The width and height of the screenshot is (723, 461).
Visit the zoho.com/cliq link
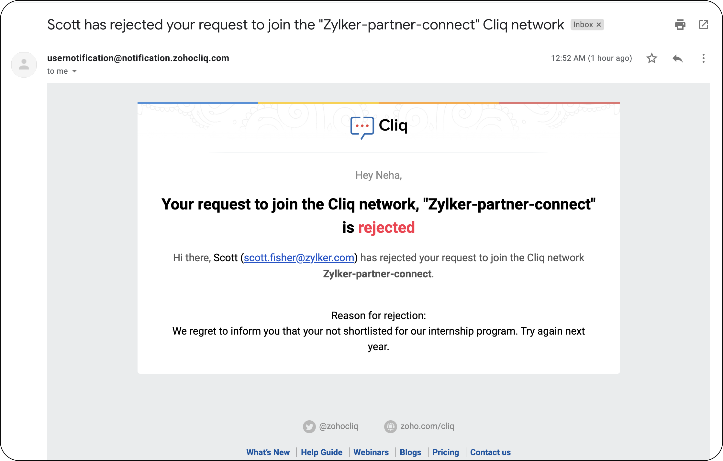point(427,426)
